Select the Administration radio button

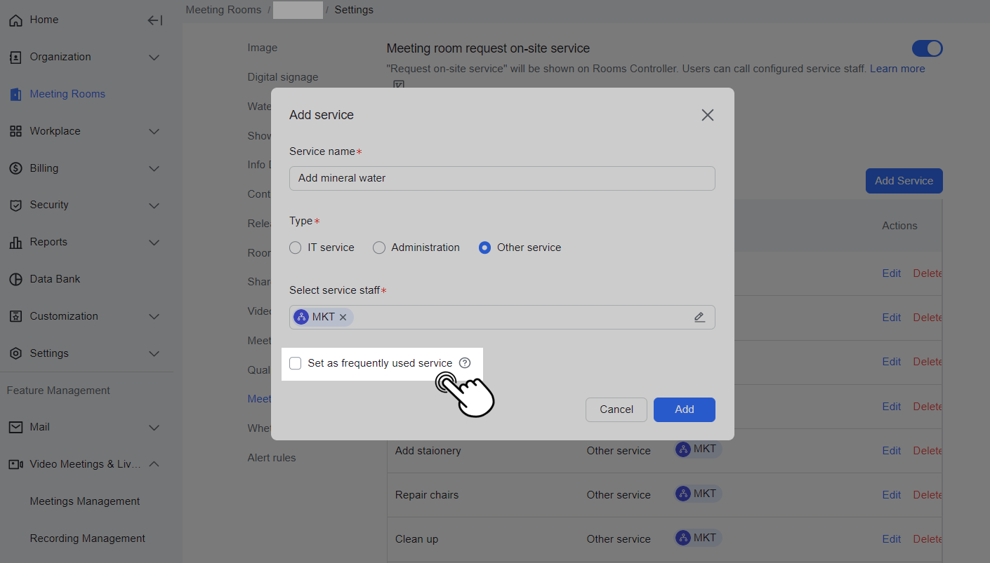pyautogui.click(x=379, y=247)
